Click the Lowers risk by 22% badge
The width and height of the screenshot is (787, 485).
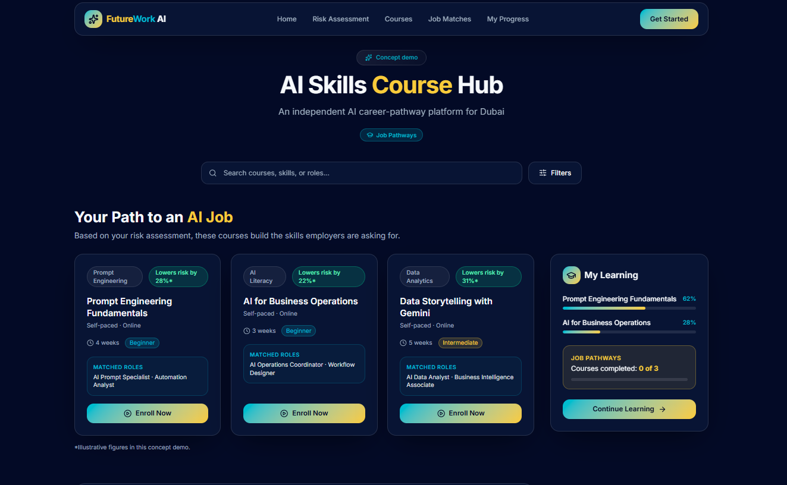click(x=328, y=277)
